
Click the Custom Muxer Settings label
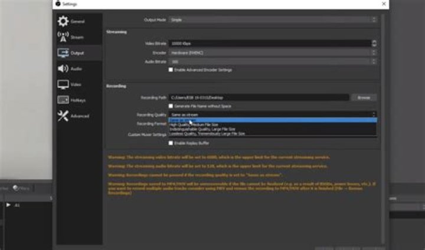147,134
